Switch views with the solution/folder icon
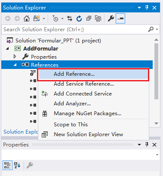 [37, 18]
